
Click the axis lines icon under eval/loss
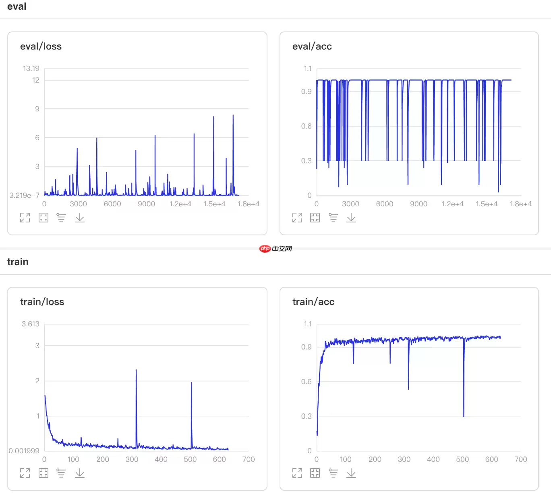click(61, 218)
